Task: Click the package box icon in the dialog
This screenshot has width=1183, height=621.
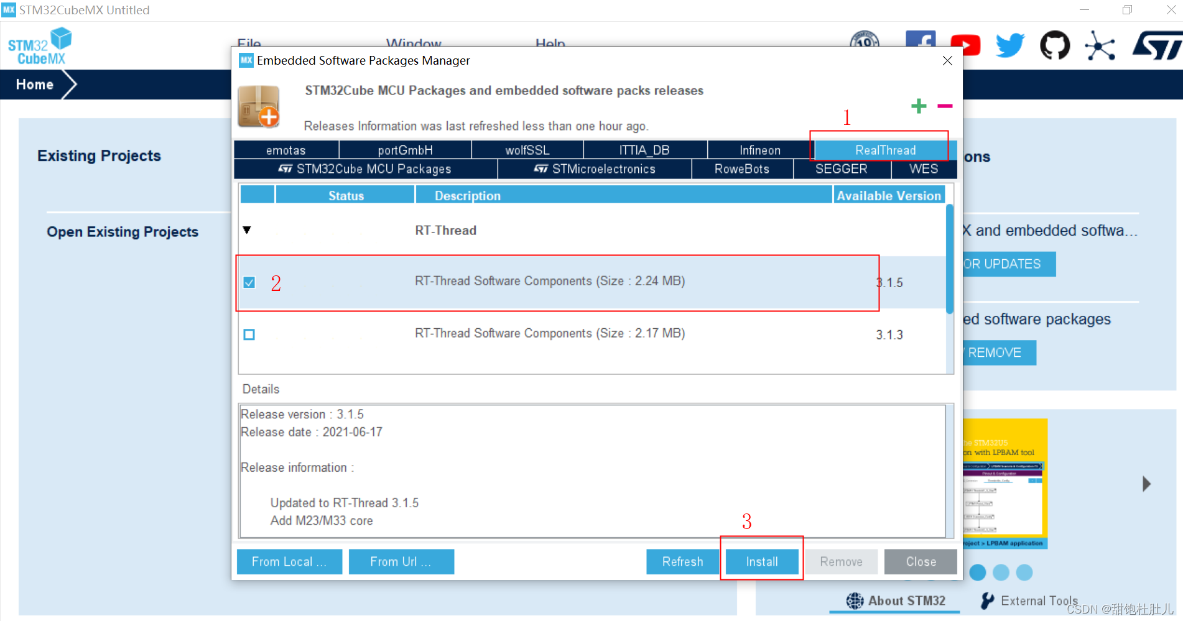Action: [259, 106]
